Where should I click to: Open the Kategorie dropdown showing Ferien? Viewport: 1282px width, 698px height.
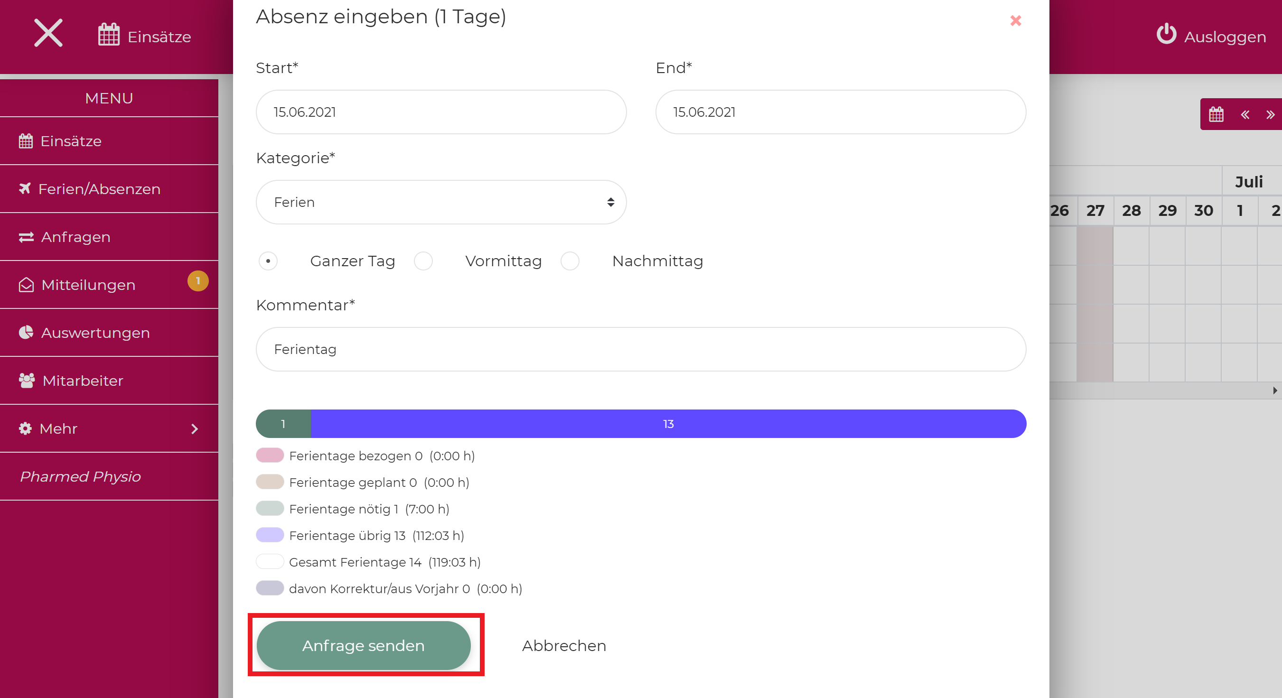pyautogui.click(x=441, y=202)
